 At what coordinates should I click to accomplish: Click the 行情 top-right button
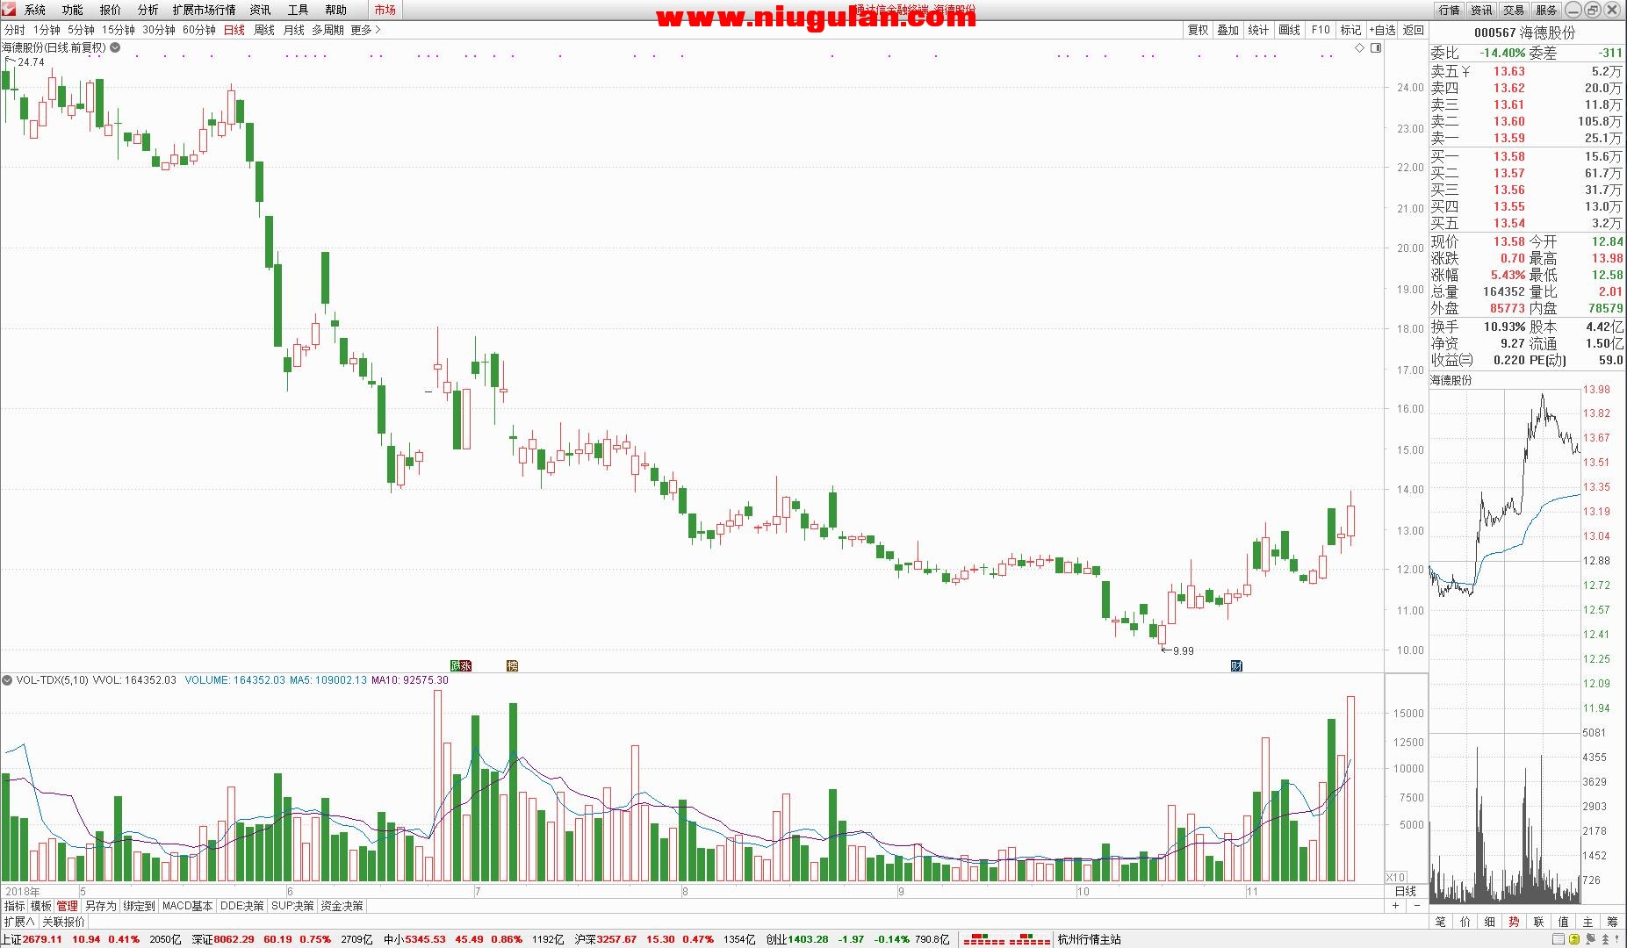[x=1449, y=10]
